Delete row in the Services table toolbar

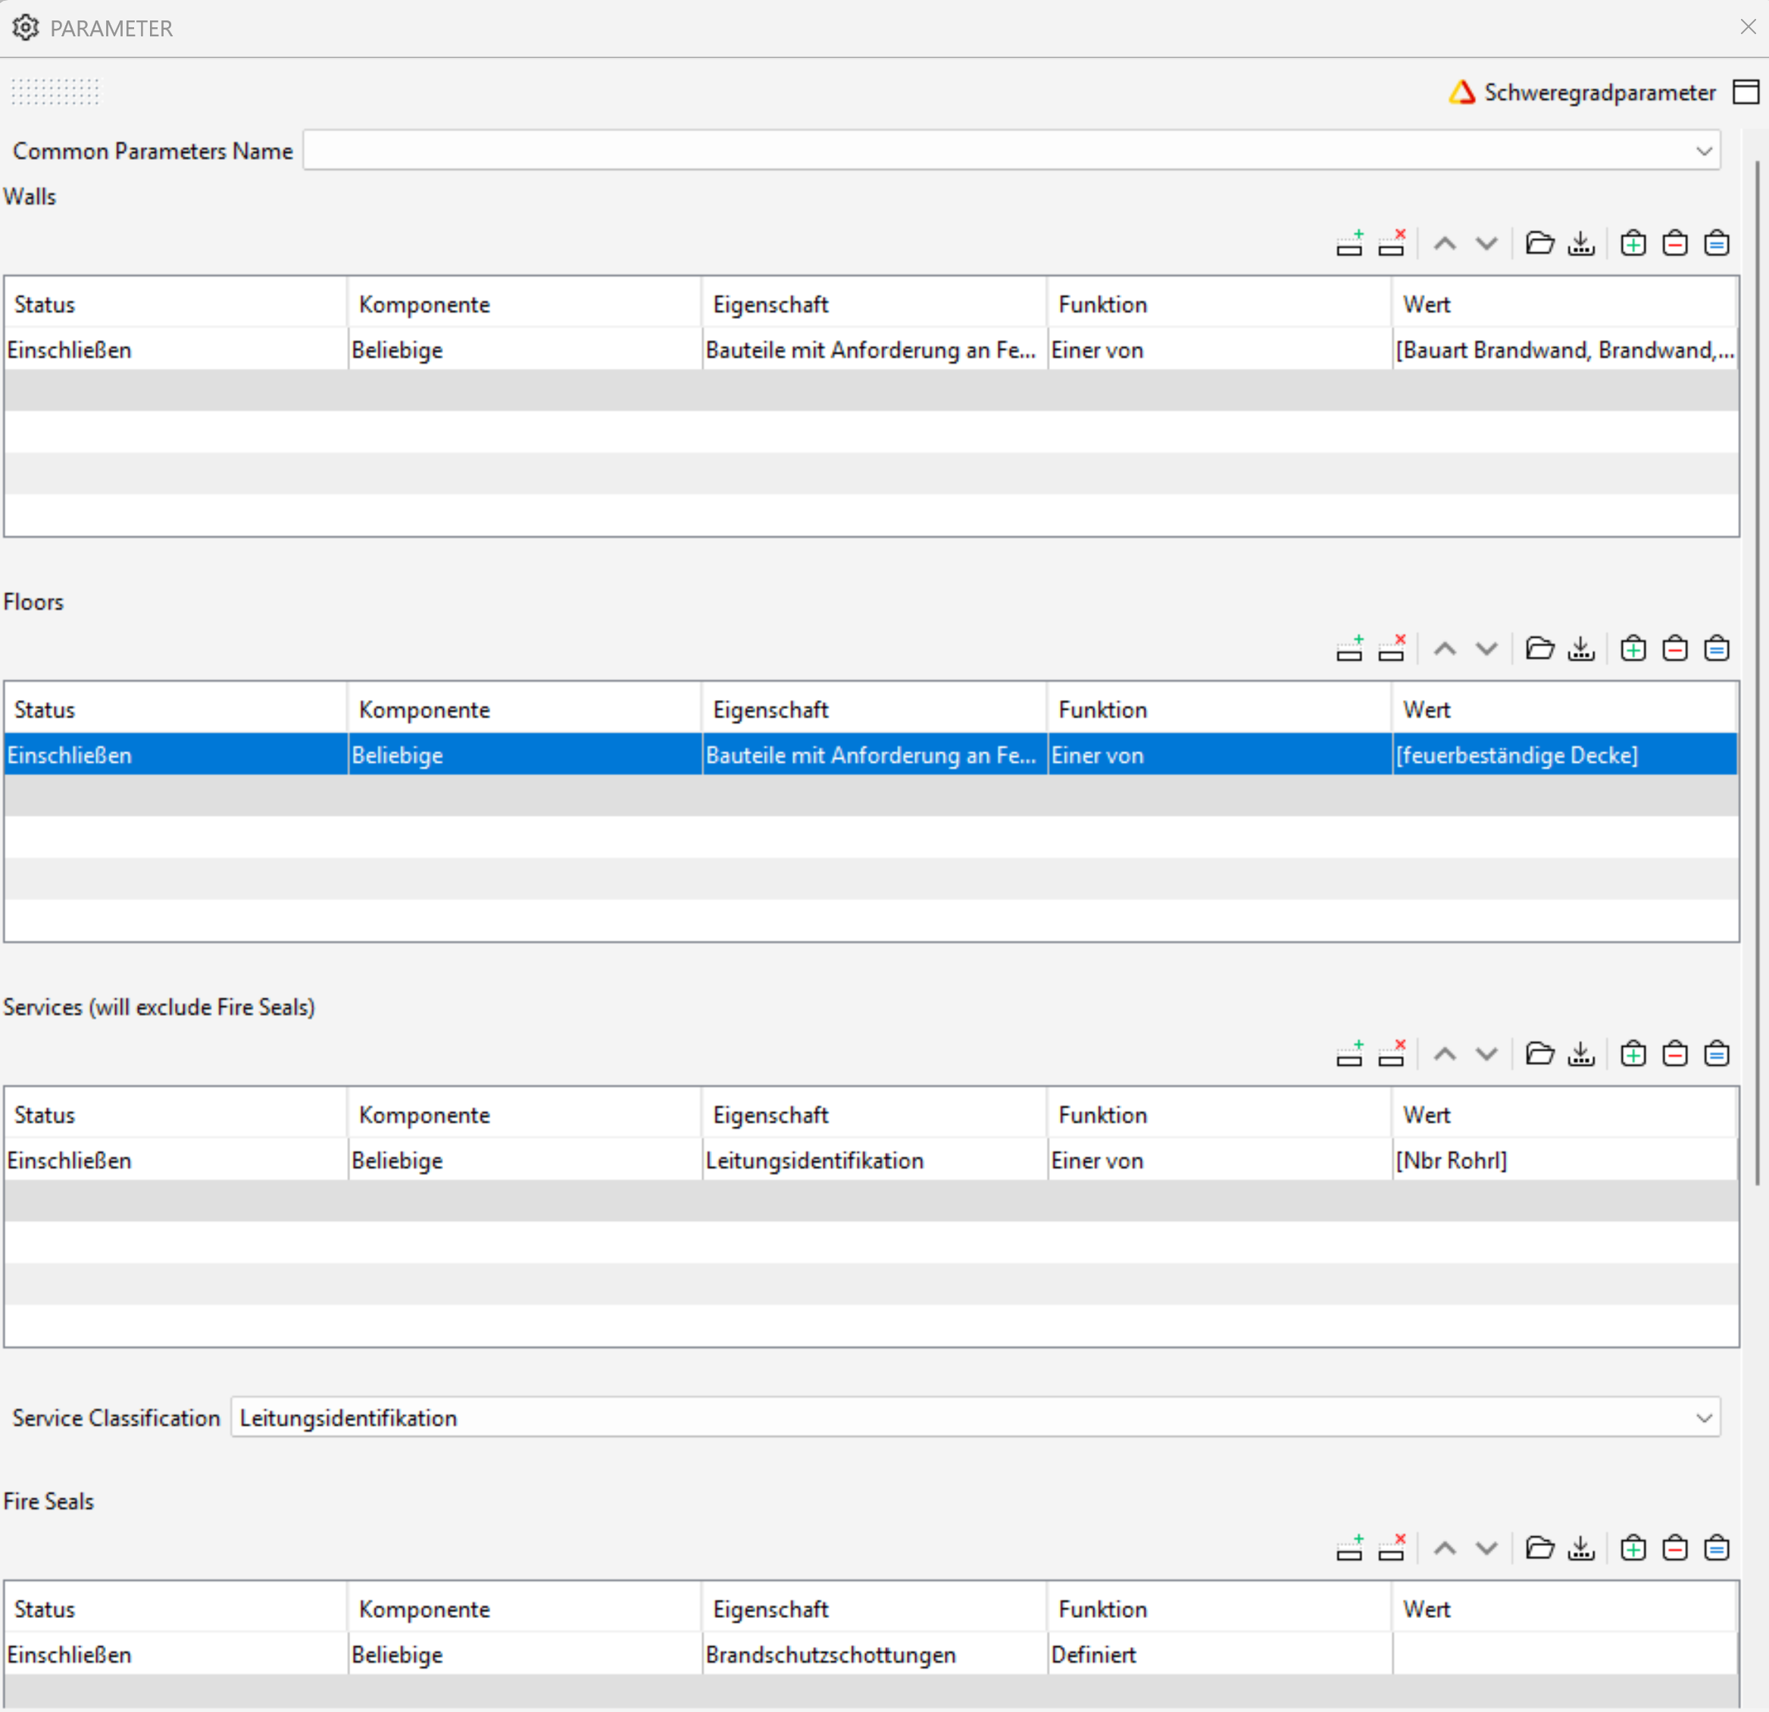[1392, 1054]
